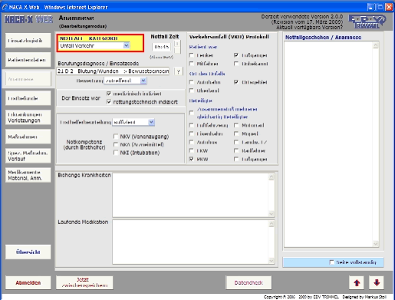Open the Medikamente Material, Anm. section
Screen dimensions: 395x300
(x=28, y=175)
